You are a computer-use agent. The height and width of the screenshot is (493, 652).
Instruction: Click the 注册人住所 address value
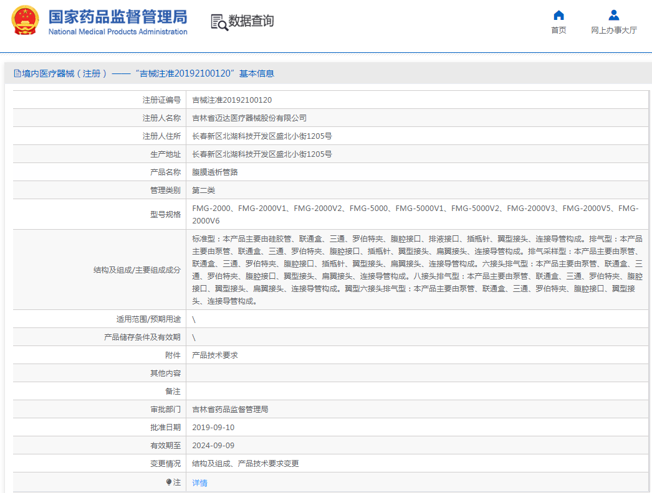pyautogui.click(x=262, y=136)
